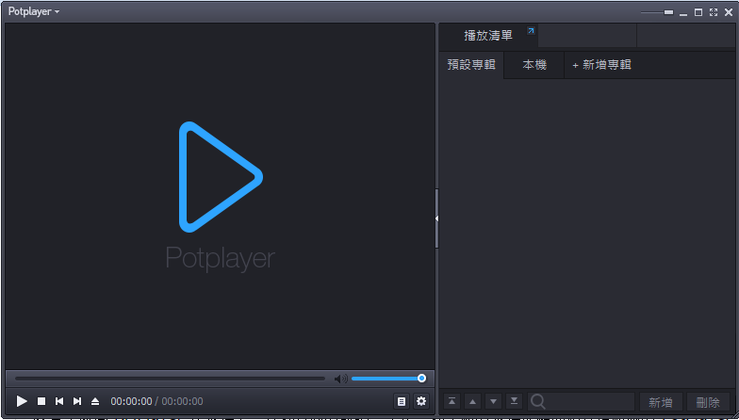Stop playback with the square button
Viewport: 739px width, 420px height.
[x=41, y=401]
